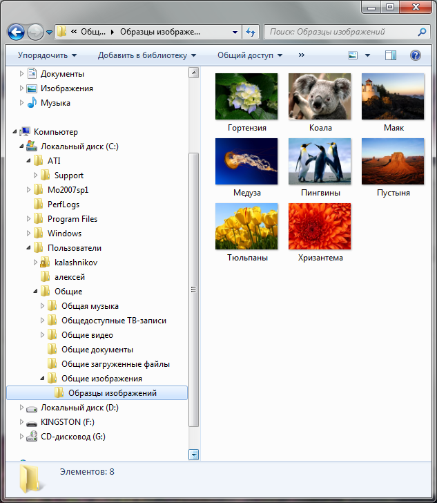
Task: Select the Хризантема flower thumbnail
Action: [x=320, y=226]
